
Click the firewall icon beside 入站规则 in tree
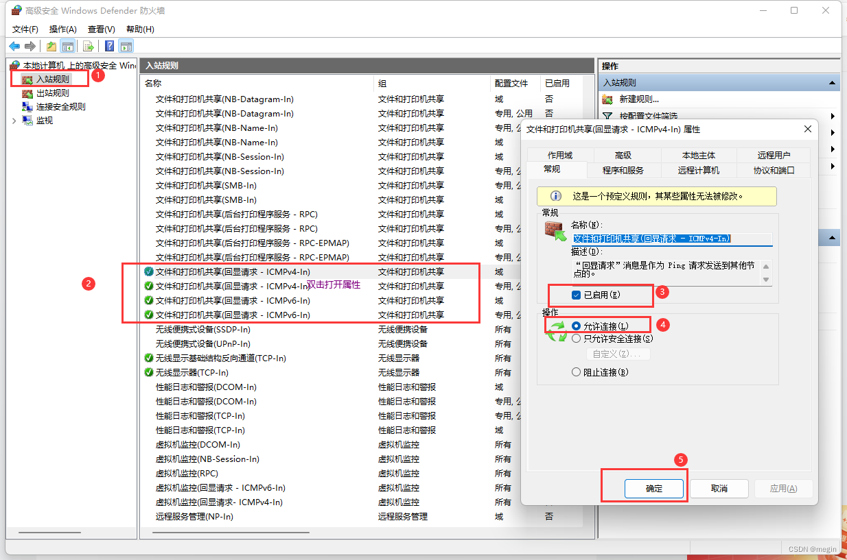point(27,80)
